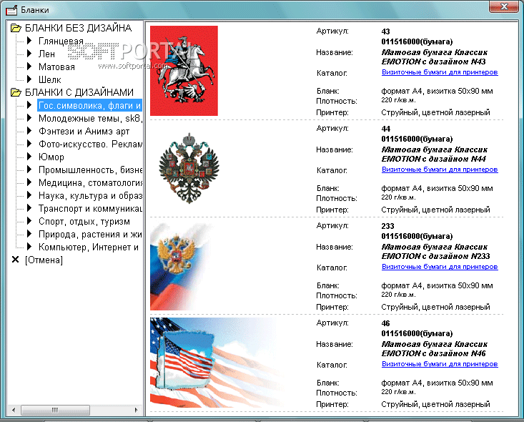The width and height of the screenshot is (524, 422).
Task: Select the Шелк category
Action: [50, 79]
